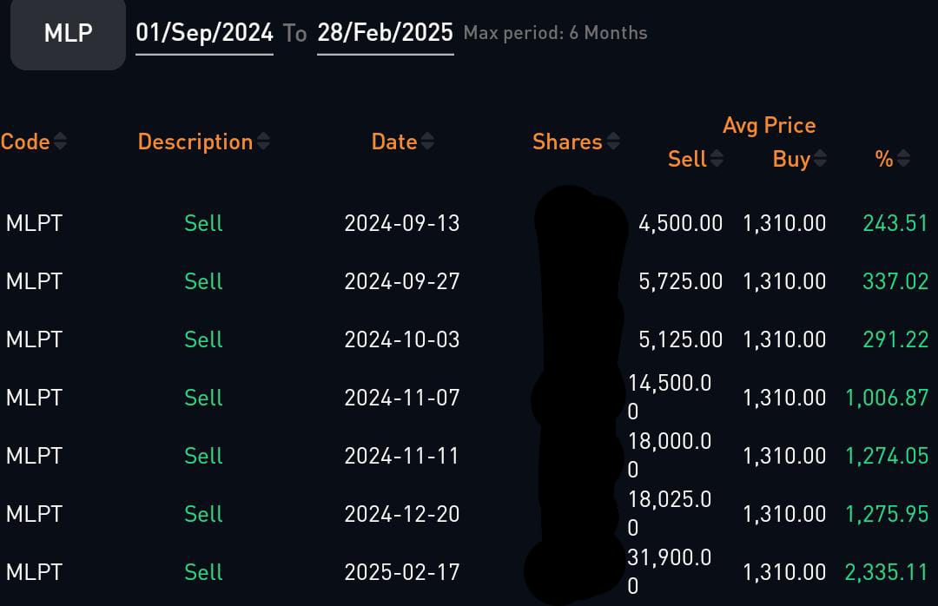Click the 2024-10-03 transaction date
The height and width of the screenshot is (606, 938).
[x=401, y=339]
